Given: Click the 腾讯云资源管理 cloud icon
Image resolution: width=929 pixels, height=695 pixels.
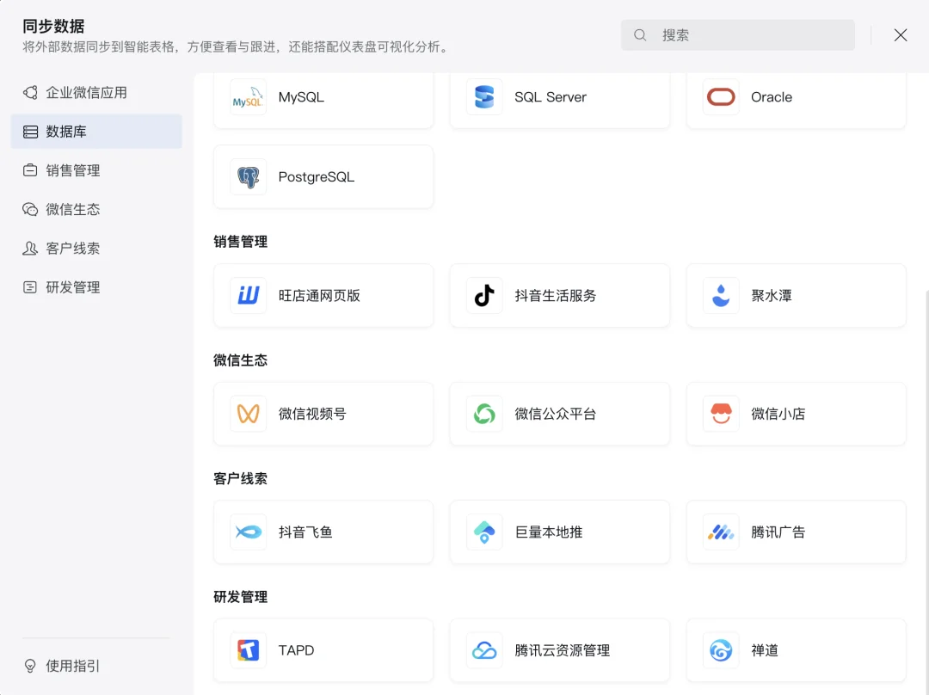Looking at the screenshot, I should click(484, 650).
